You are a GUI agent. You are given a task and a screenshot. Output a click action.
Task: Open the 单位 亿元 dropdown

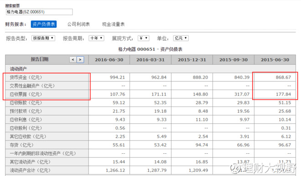181,38
